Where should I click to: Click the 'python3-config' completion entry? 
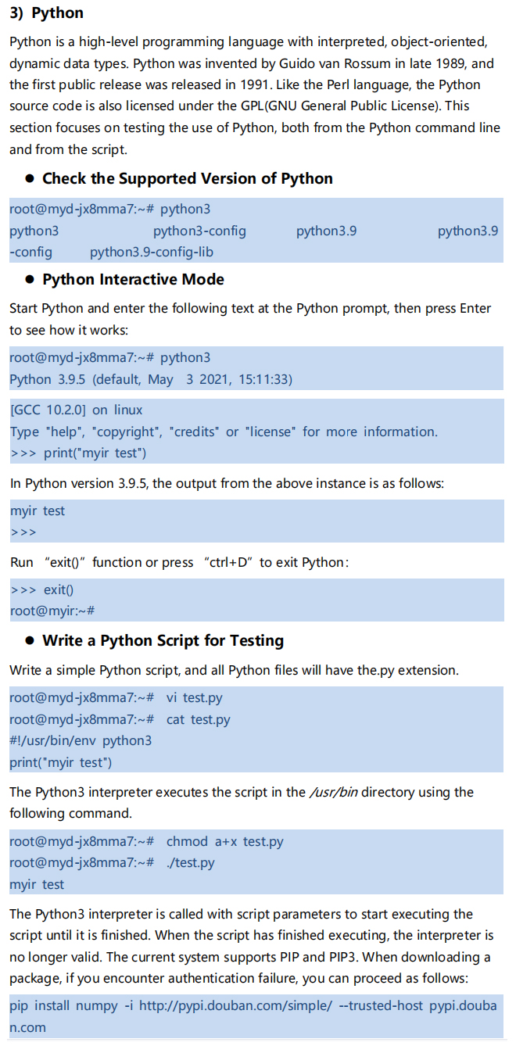tap(199, 231)
